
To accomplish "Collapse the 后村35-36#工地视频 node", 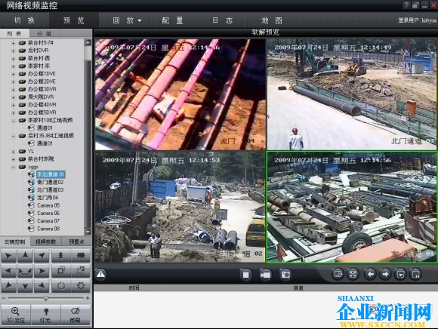I will (x=13, y=136).
